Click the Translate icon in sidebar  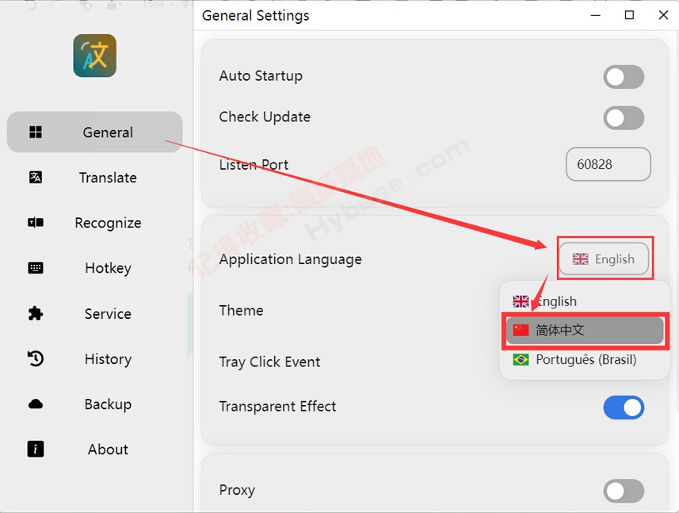[x=36, y=177]
